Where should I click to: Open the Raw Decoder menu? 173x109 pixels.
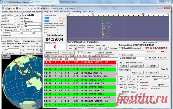pyautogui.click(x=65, y=12)
